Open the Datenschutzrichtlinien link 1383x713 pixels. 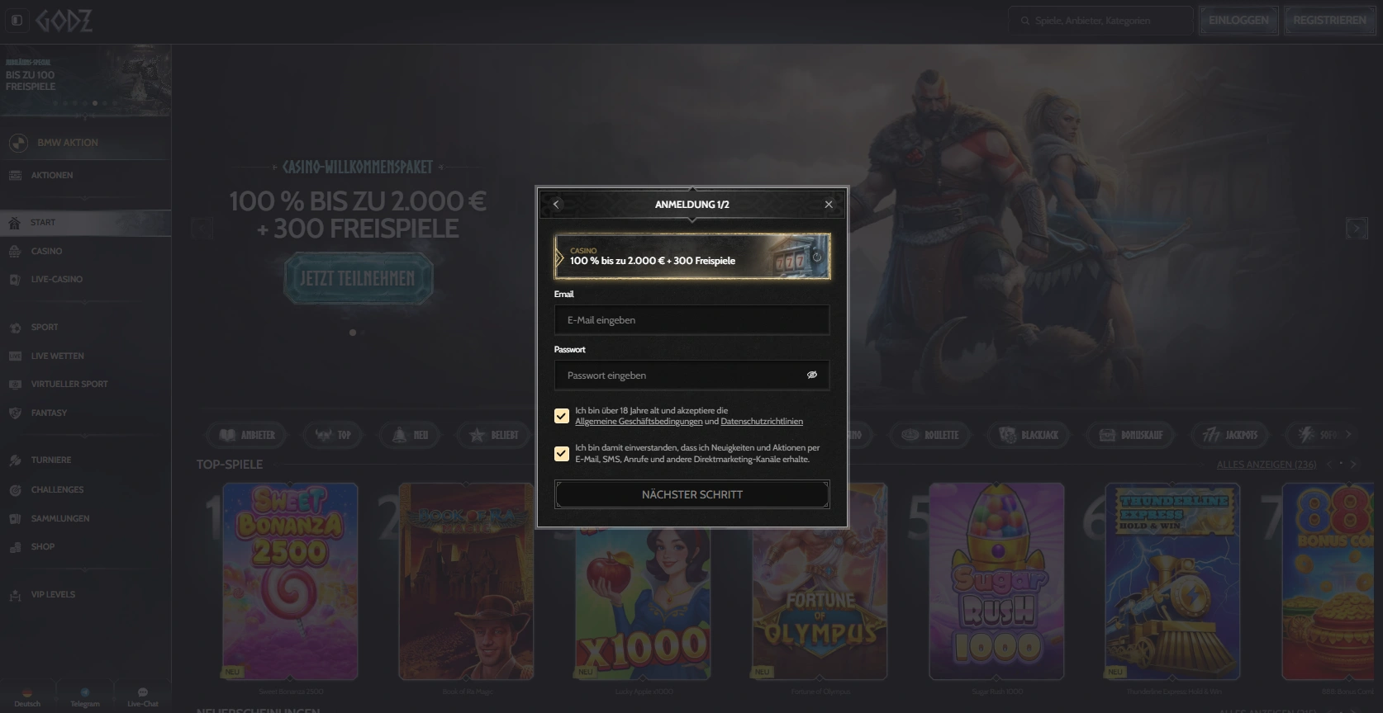762,422
